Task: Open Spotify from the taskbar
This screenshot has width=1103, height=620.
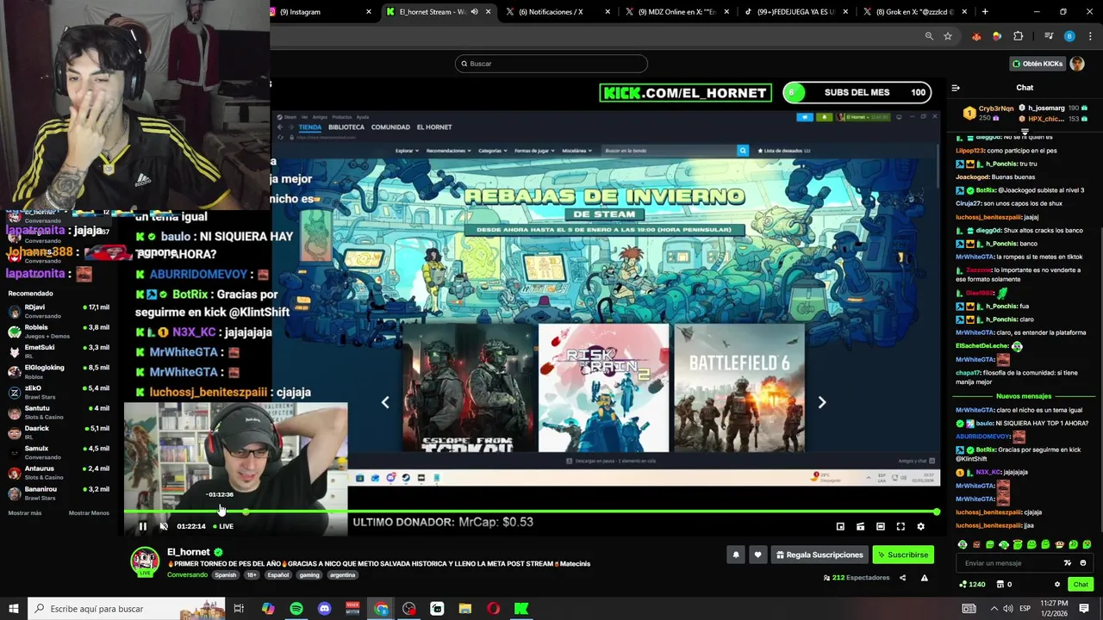Action: click(296, 609)
